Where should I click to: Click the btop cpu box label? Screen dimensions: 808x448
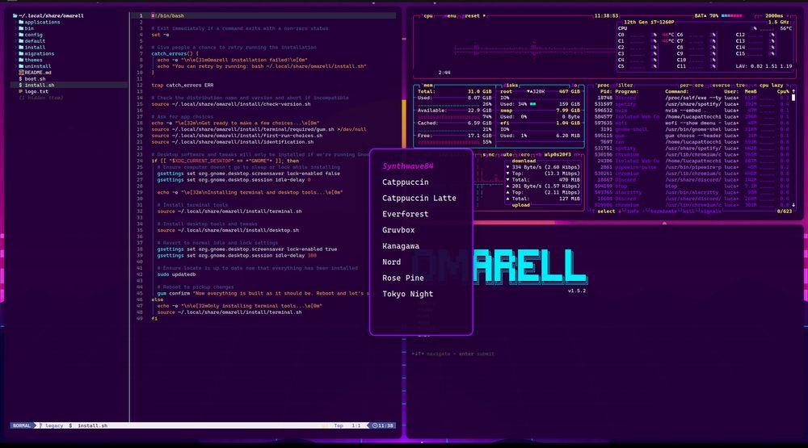point(428,16)
